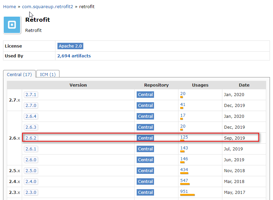Image resolution: width=273 pixels, height=200 pixels.
Task: Click the 2.6.x version group label
Action: [15, 138]
